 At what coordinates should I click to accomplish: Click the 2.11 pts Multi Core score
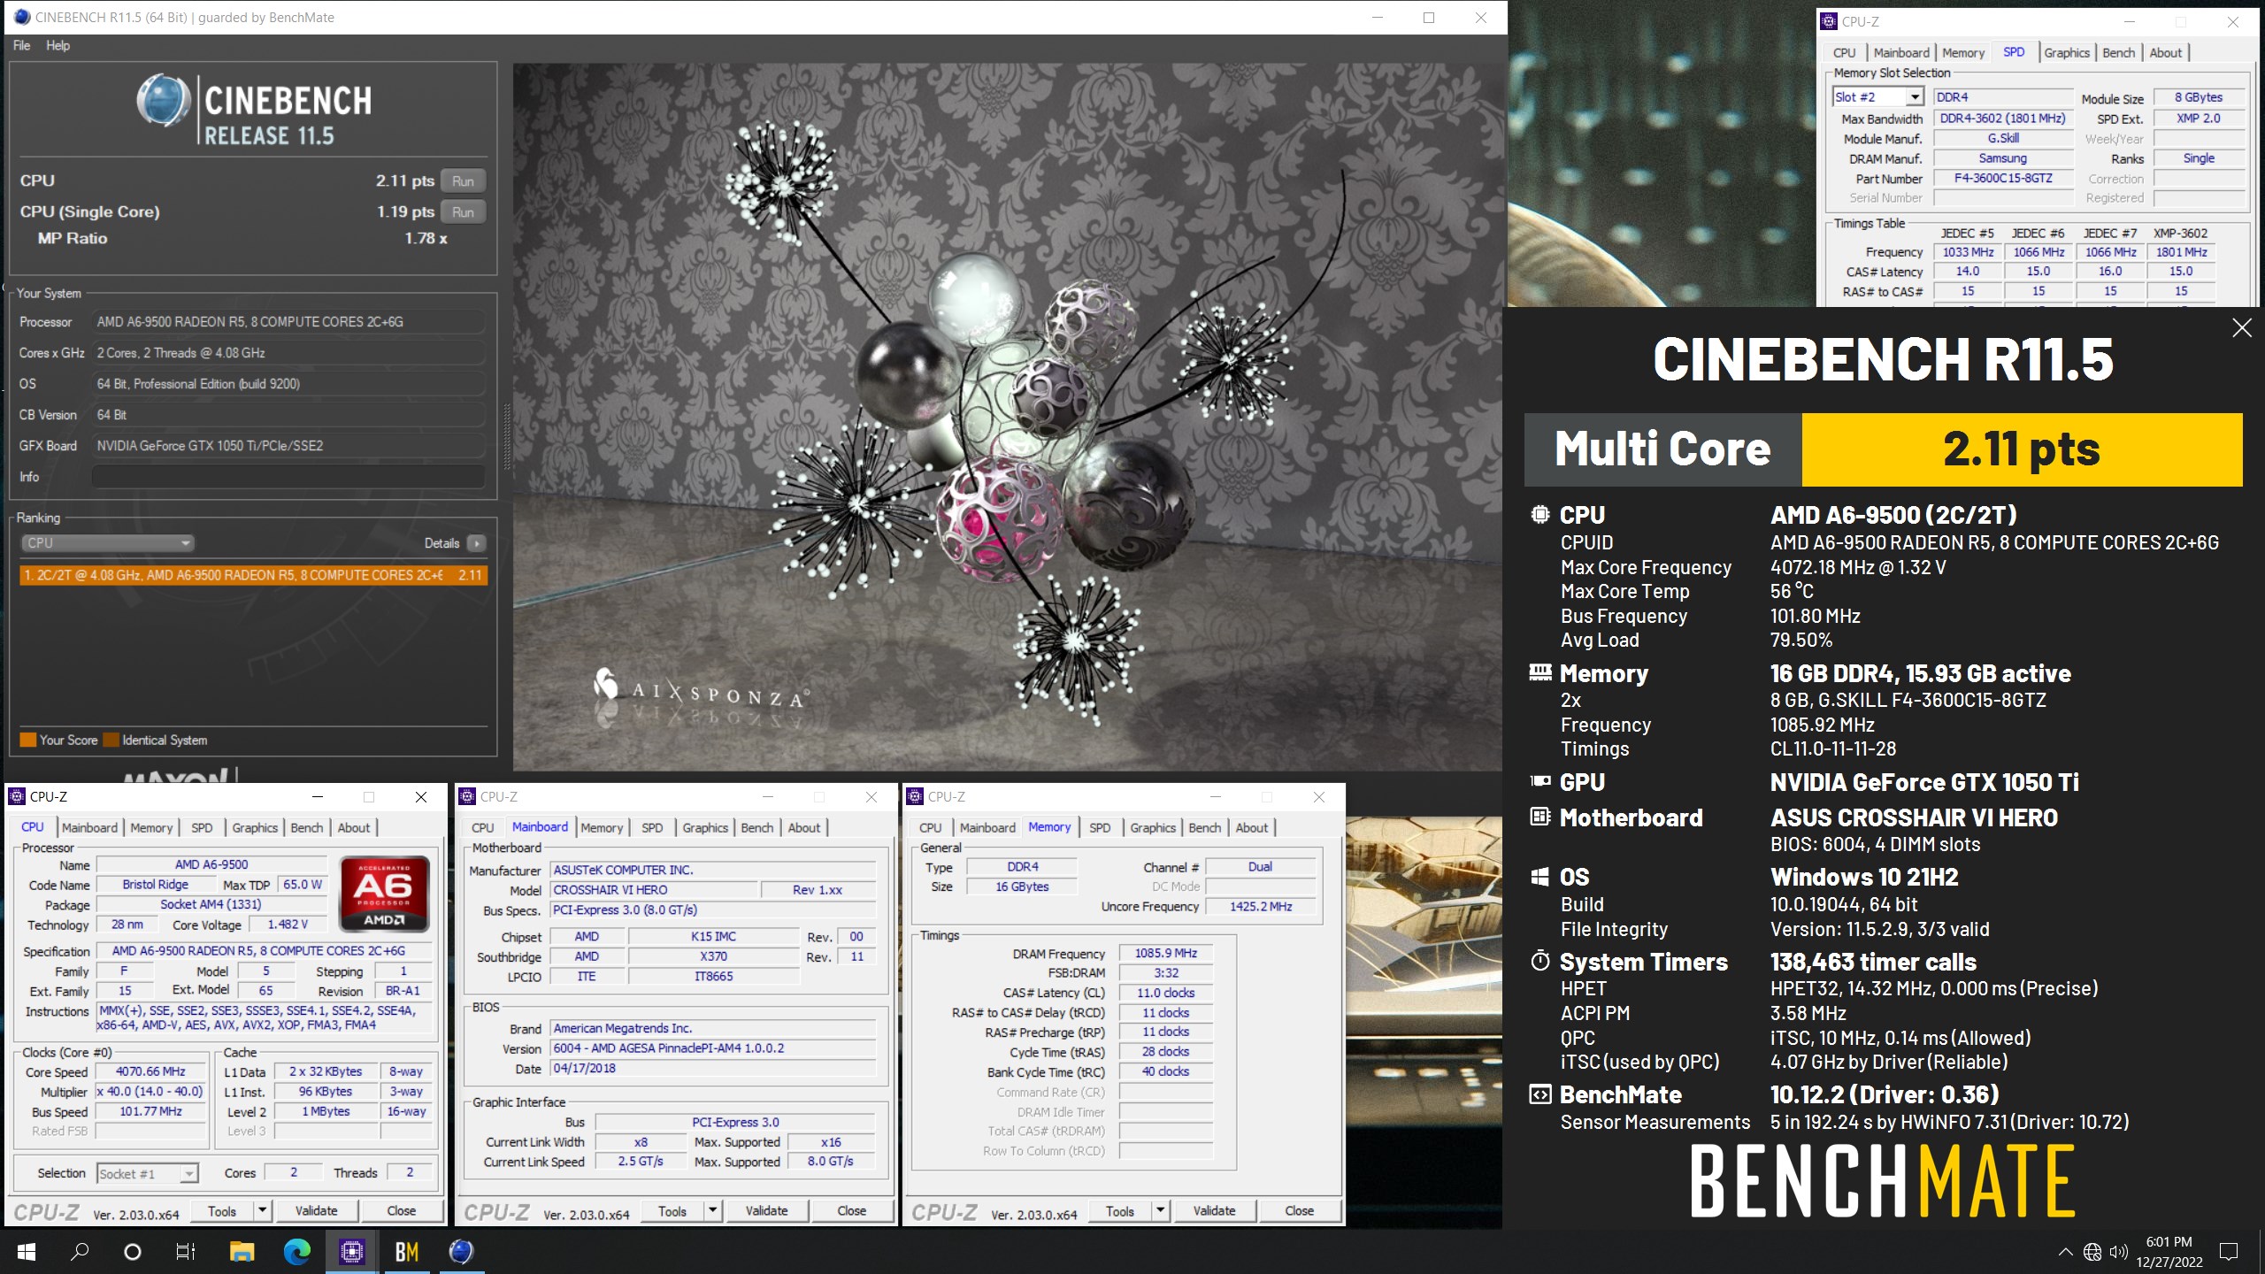[x=2022, y=449]
